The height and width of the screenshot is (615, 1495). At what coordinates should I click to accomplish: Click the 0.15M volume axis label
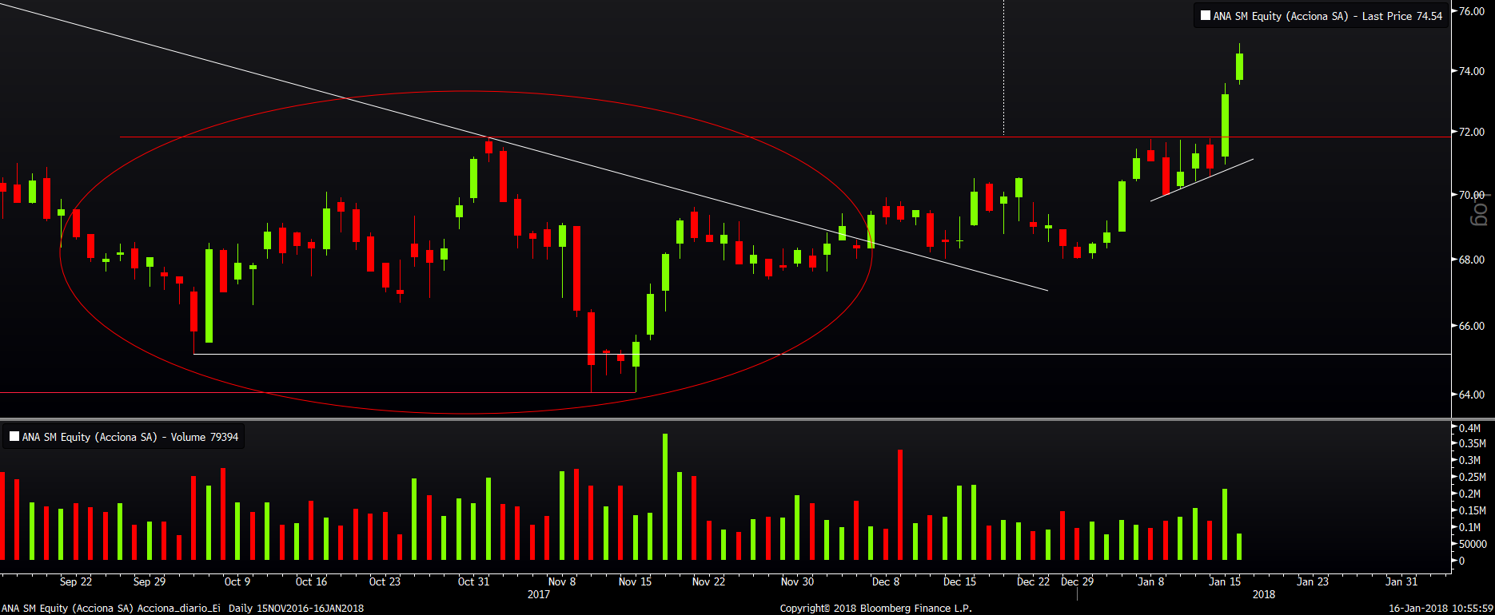click(x=1473, y=510)
